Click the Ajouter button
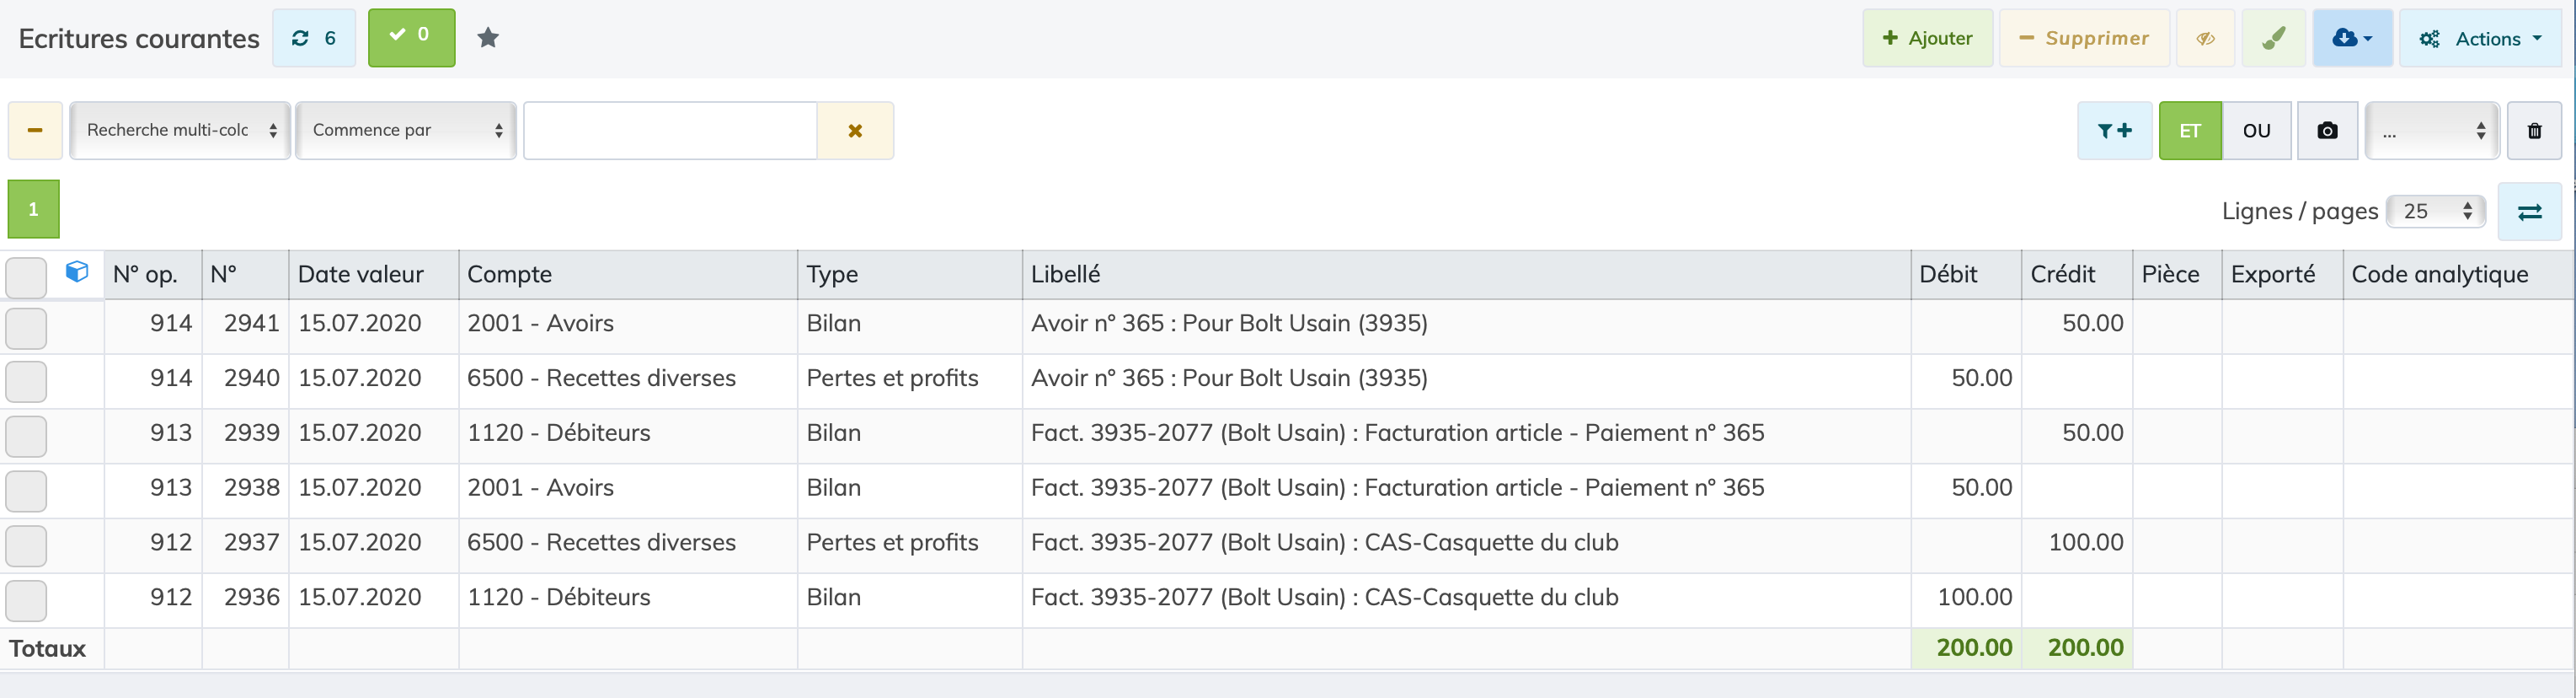The width and height of the screenshot is (2576, 698). (x=1927, y=39)
